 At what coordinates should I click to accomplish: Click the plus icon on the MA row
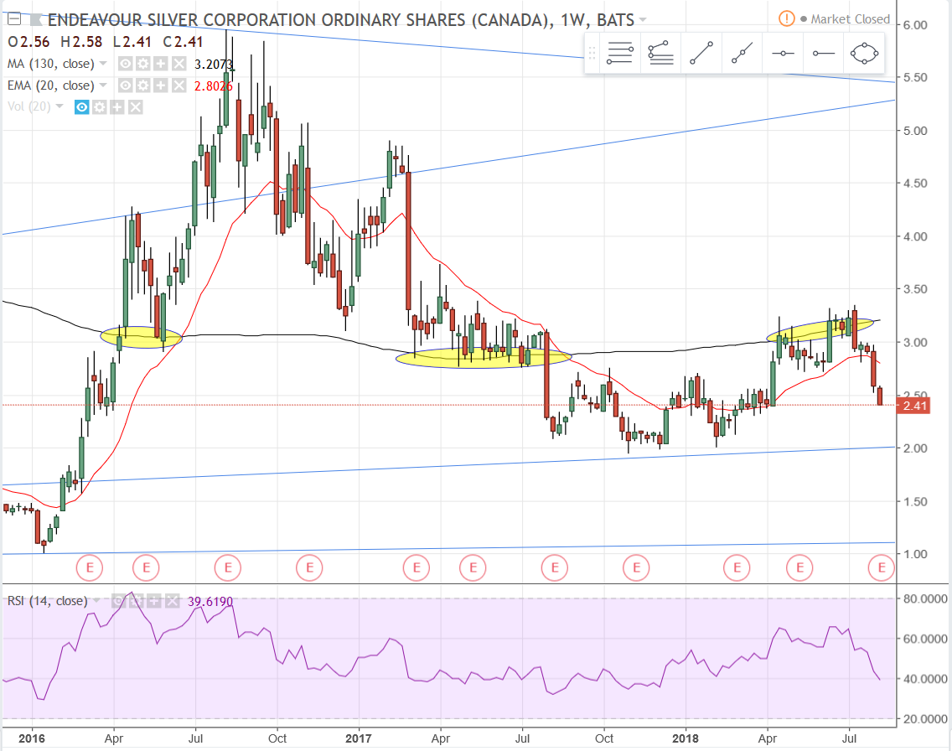click(160, 64)
